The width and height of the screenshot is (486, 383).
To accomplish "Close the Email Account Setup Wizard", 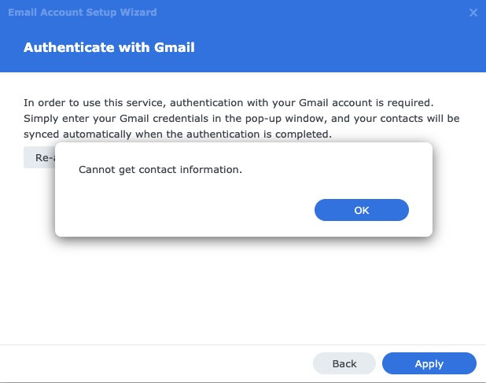I will [x=473, y=13].
